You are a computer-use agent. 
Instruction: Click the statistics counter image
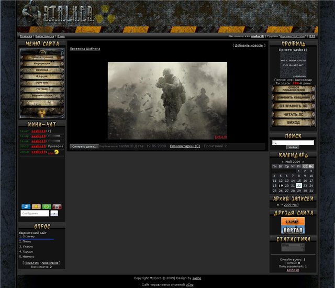[293, 247]
